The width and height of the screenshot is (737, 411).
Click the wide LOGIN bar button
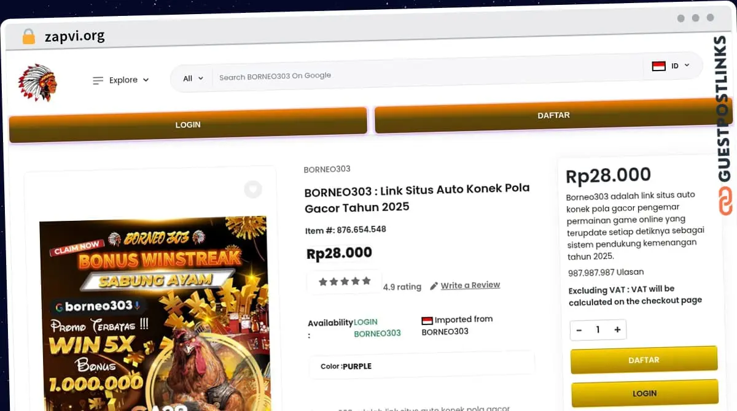pyautogui.click(x=188, y=125)
